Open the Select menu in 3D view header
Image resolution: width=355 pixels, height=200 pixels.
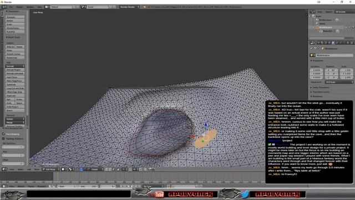[x=21, y=169]
